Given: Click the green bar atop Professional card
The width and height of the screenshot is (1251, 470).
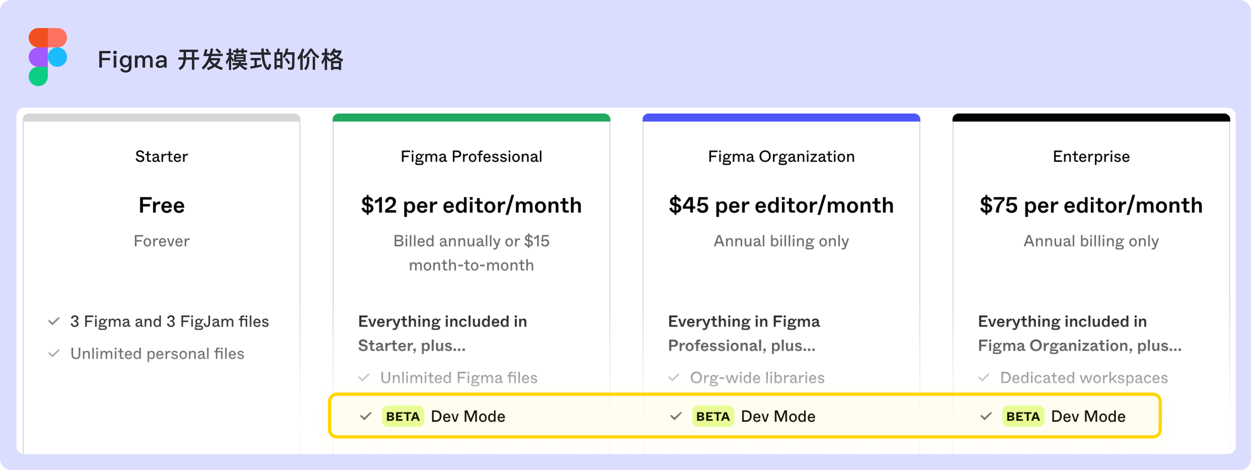Looking at the screenshot, I should [x=471, y=117].
